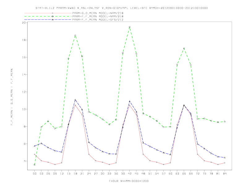The width and height of the screenshot is (245, 189).
Task: Click x-axis tick label 51
Action: pyautogui.click(x=150, y=174)
